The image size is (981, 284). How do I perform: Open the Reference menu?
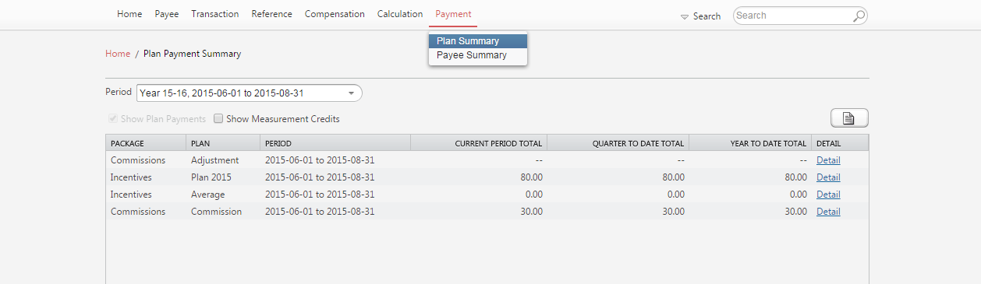[272, 14]
